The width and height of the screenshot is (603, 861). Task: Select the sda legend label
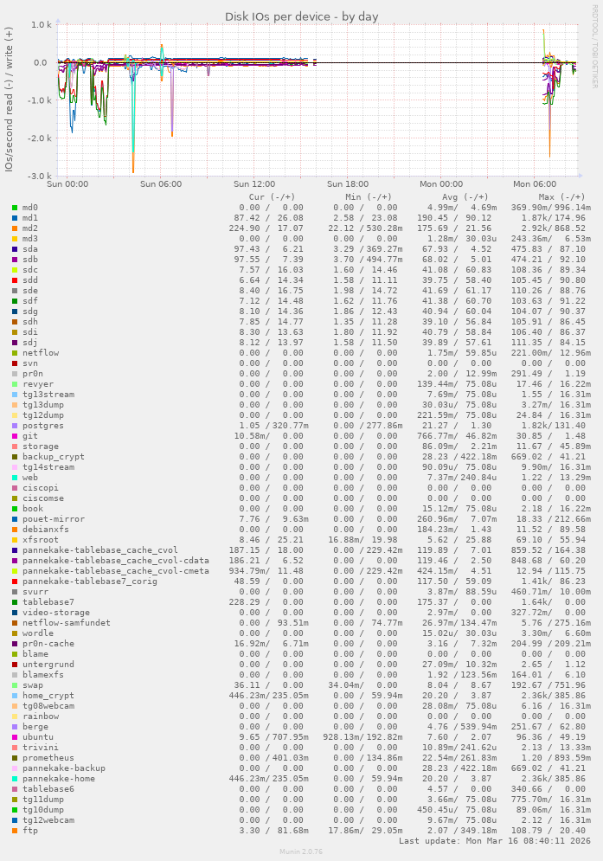click(30, 249)
